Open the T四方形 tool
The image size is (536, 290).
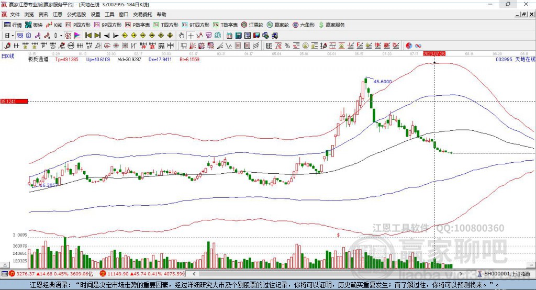point(166,25)
